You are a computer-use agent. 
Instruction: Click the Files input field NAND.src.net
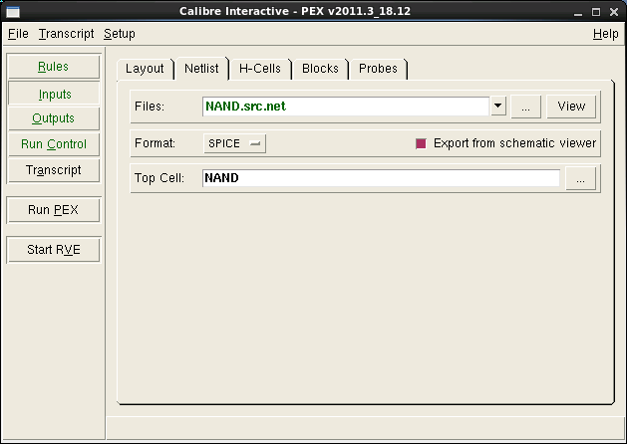(x=346, y=107)
